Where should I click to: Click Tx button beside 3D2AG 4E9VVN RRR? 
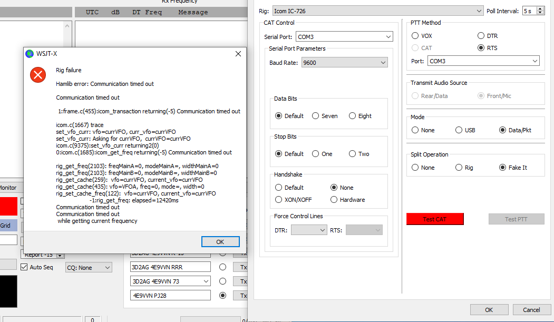(x=241, y=267)
